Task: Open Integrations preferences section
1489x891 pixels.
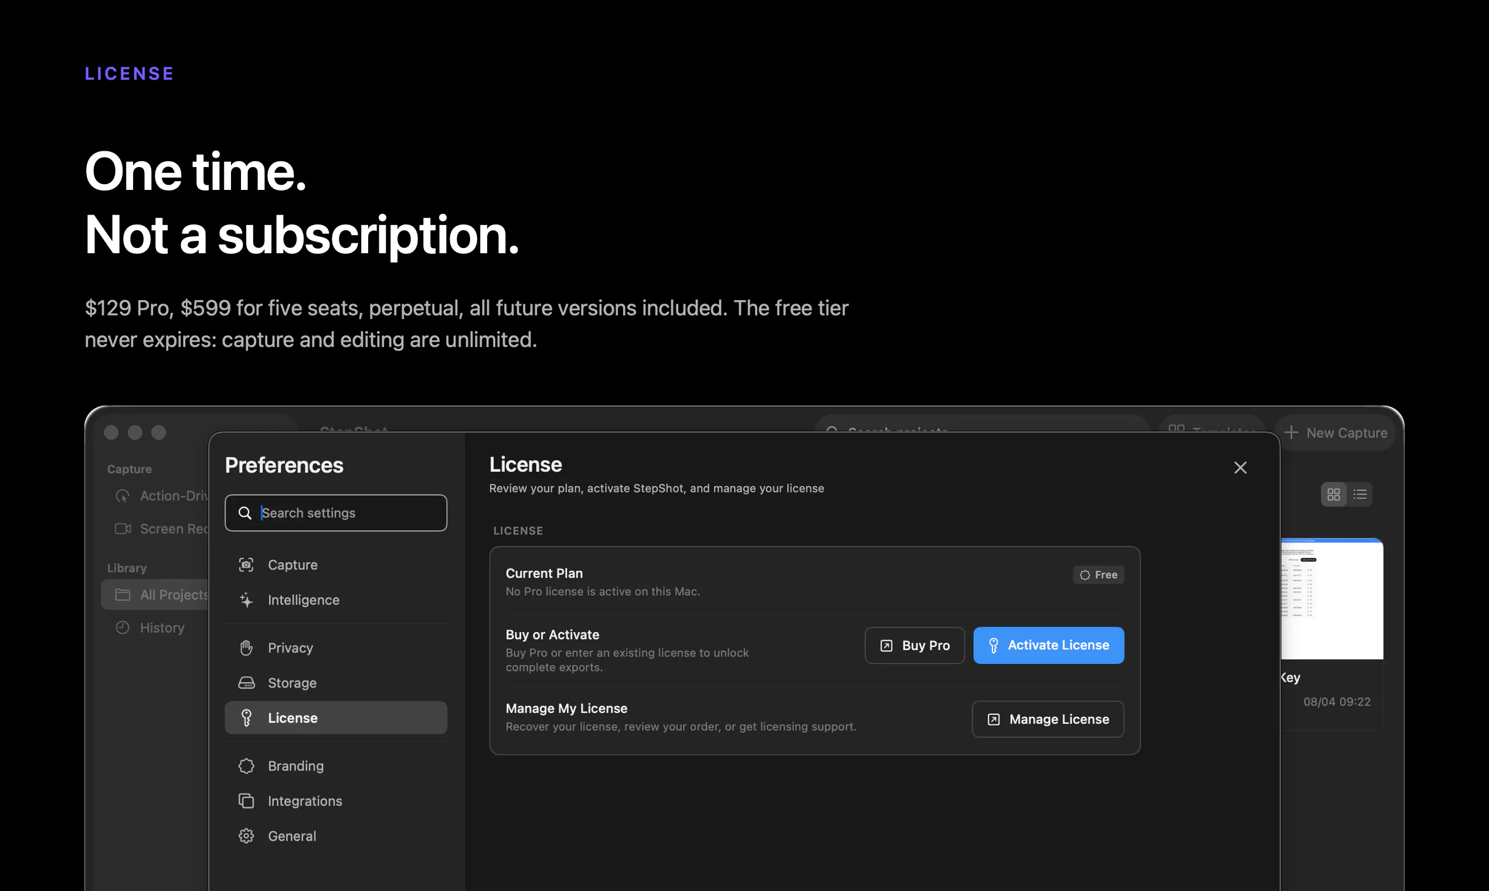Action: coord(336,801)
